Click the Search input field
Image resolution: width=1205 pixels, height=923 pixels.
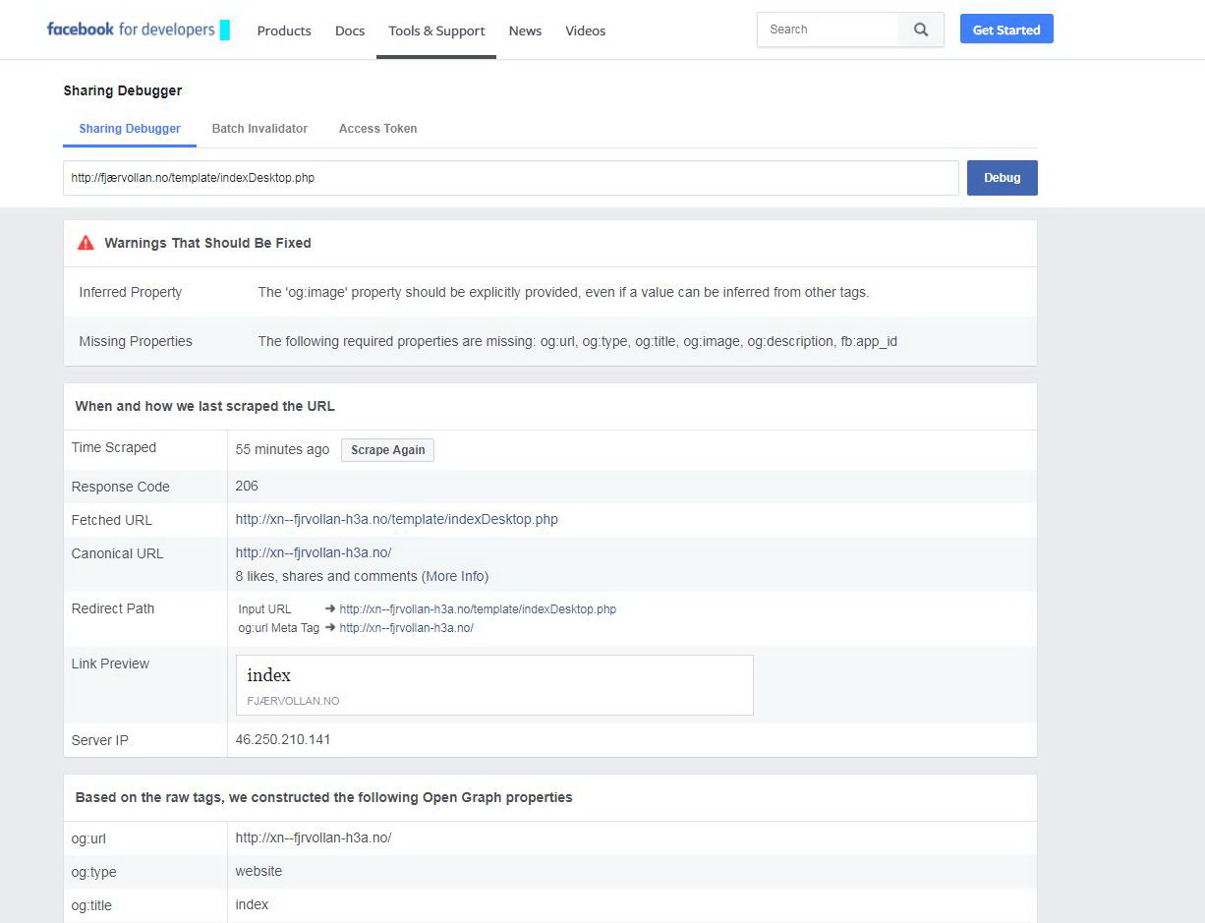coord(828,29)
